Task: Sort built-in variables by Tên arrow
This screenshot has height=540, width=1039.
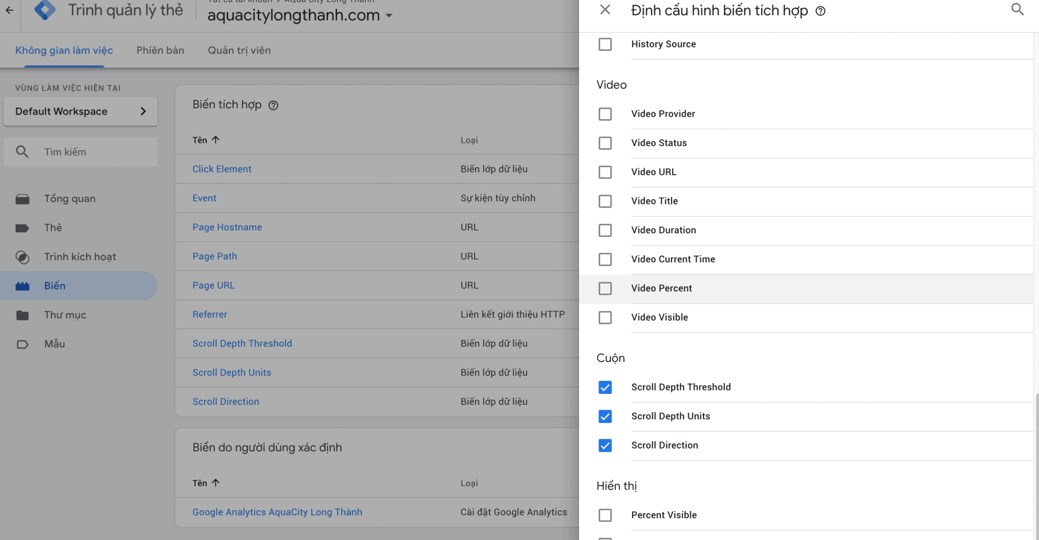Action: [x=215, y=140]
